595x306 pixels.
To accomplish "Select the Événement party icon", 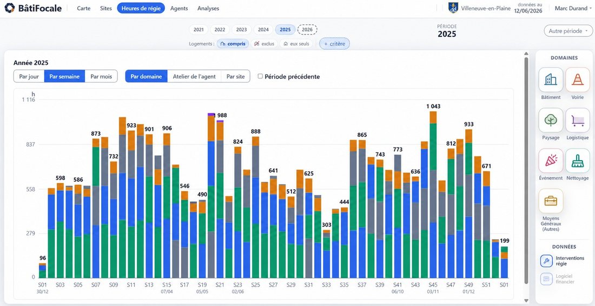I will (x=551, y=161).
